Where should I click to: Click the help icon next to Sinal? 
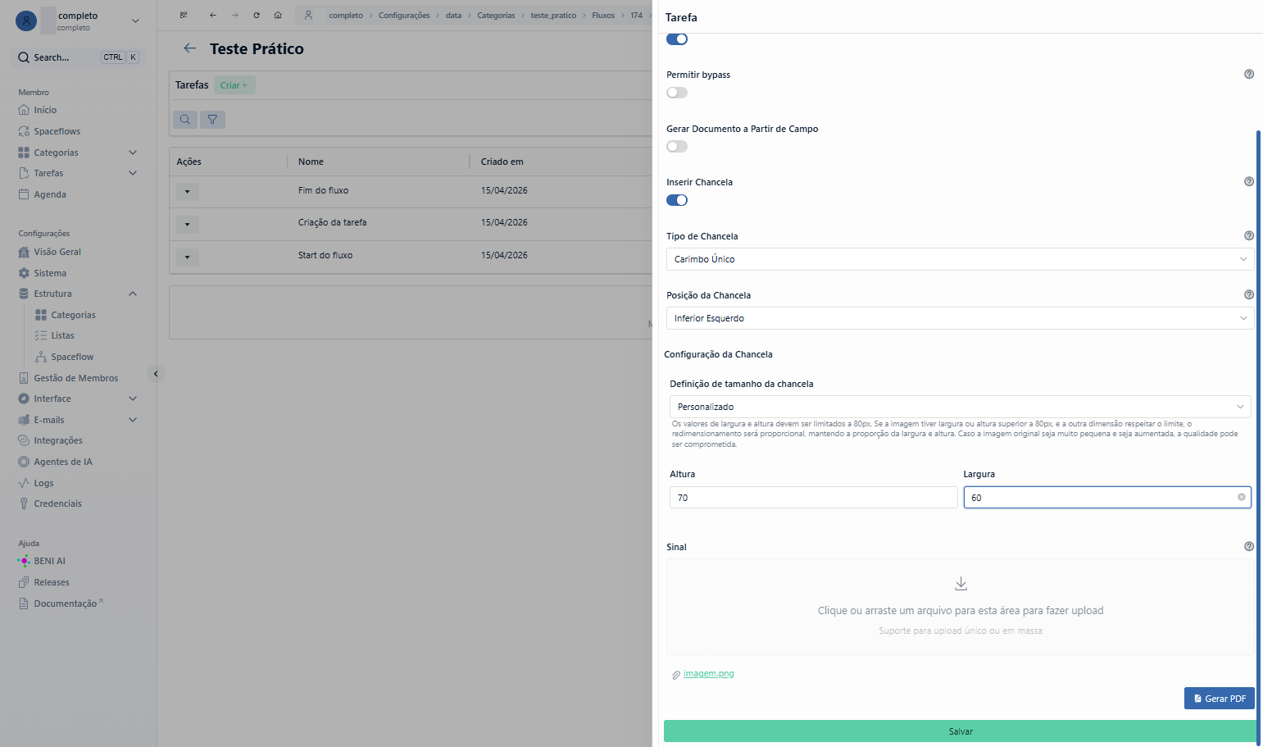[1249, 546]
